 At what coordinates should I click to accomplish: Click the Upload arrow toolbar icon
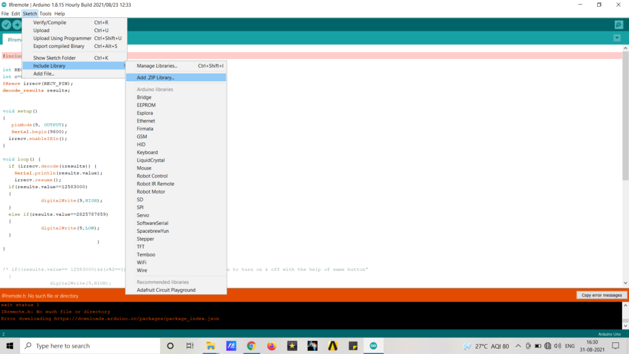click(x=17, y=25)
